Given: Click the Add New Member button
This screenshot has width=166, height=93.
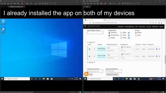Looking at the screenshot, I should 112,74.
